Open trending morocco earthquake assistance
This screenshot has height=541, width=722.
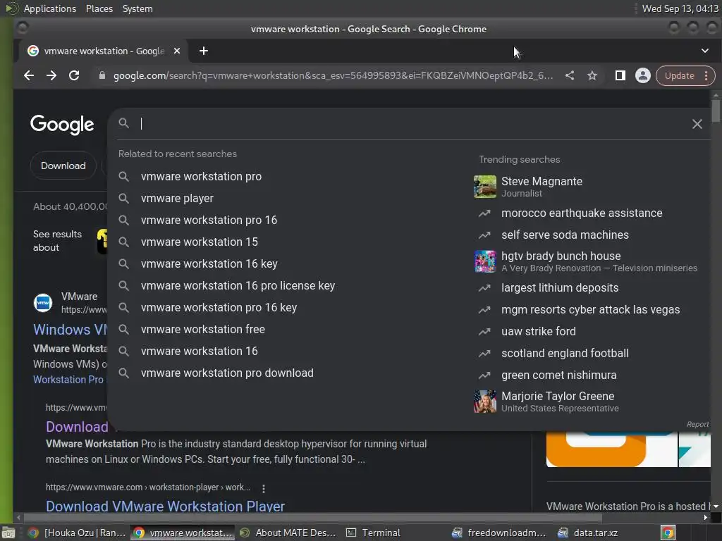pyautogui.click(x=582, y=213)
